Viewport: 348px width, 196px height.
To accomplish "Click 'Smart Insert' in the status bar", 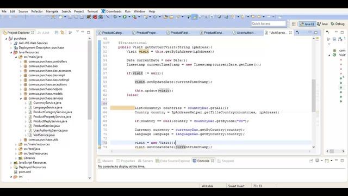I will tap(236, 186).
